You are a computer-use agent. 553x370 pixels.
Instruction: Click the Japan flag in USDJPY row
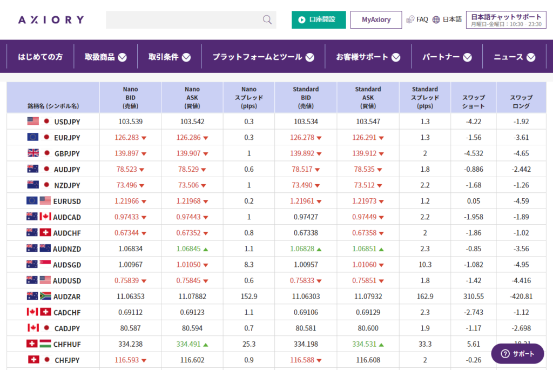tap(46, 122)
